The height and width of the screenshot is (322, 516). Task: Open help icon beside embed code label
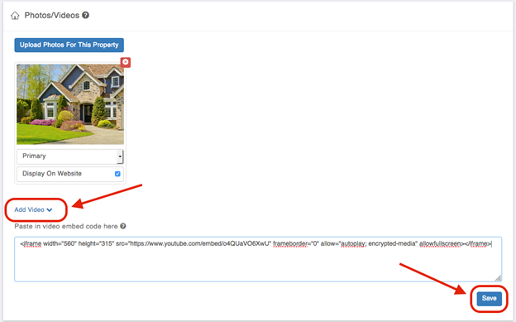pos(122,226)
